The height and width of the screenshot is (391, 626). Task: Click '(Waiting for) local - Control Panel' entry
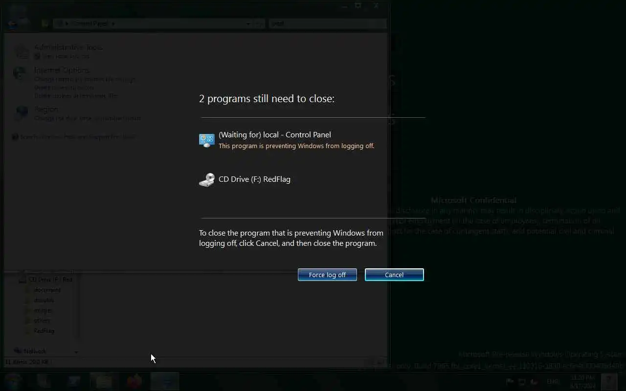pos(275,134)
